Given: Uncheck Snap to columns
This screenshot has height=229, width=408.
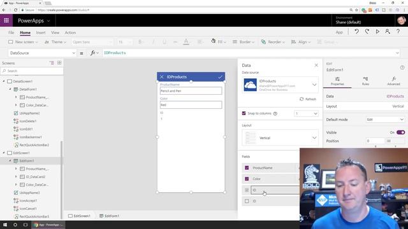Looking at the screenshot, I should [244, 113].
